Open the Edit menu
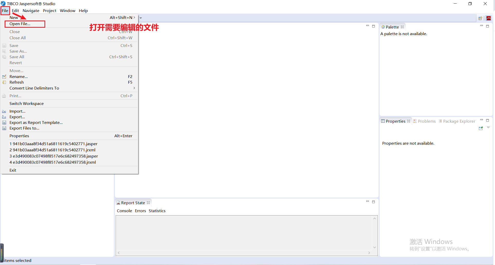Image resolution: width=495 pixels, height=265 pixels. 15,11
